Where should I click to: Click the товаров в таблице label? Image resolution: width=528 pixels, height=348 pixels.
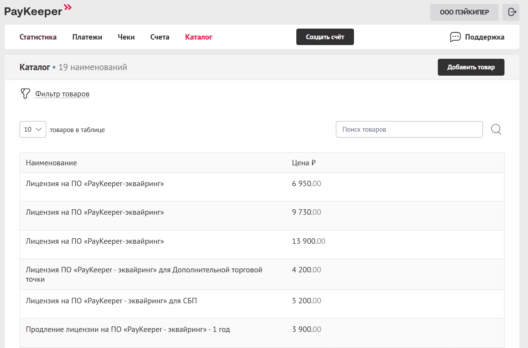(77, 130)
